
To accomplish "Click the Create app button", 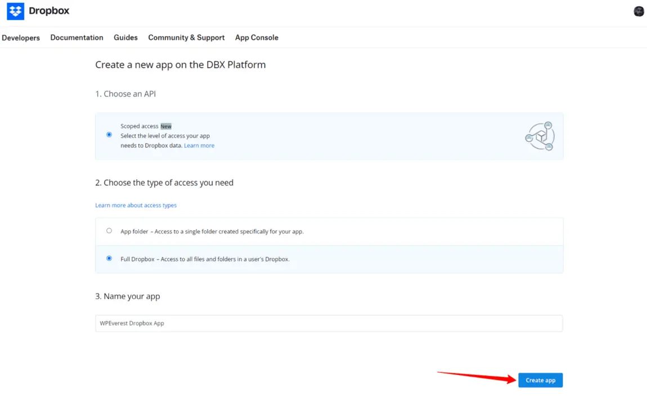I will pyautogui.click(x=541, y=380).
